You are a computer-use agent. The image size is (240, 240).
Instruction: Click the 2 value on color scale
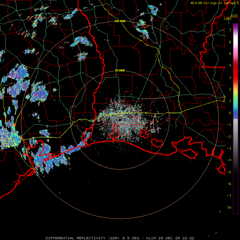[x=230, y=89]
